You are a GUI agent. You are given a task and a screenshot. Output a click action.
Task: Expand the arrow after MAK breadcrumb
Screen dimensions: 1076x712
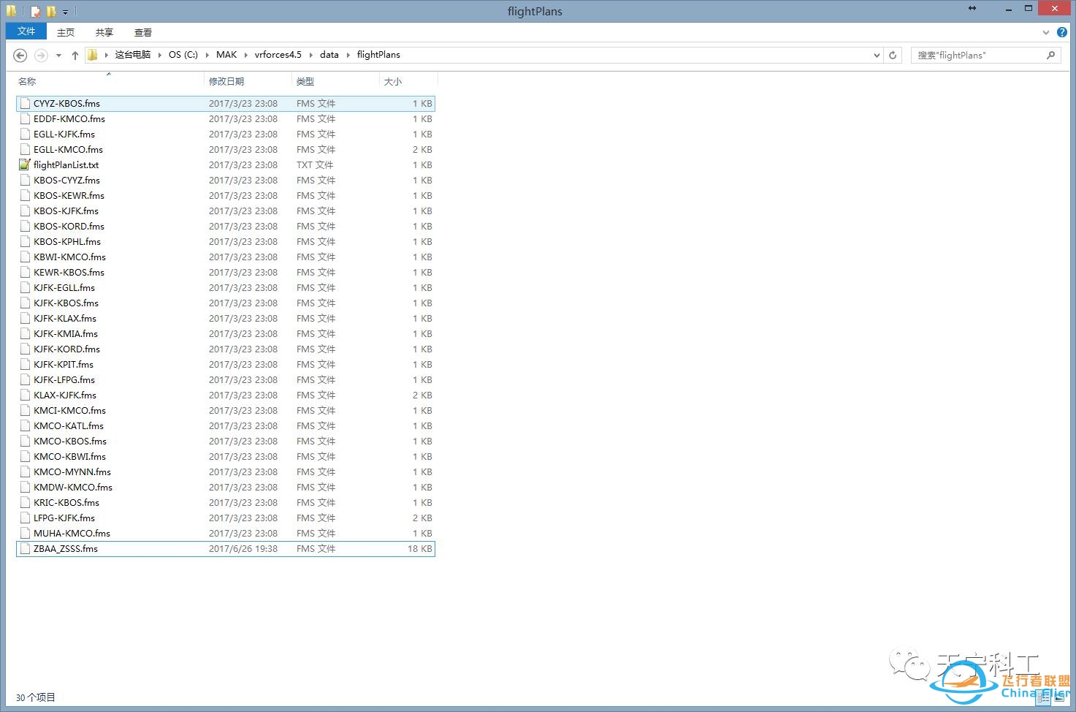pos(246,55)
